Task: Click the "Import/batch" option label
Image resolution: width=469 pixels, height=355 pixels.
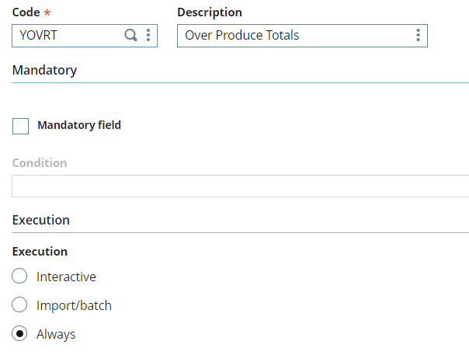Action: (x=74, y=305)
